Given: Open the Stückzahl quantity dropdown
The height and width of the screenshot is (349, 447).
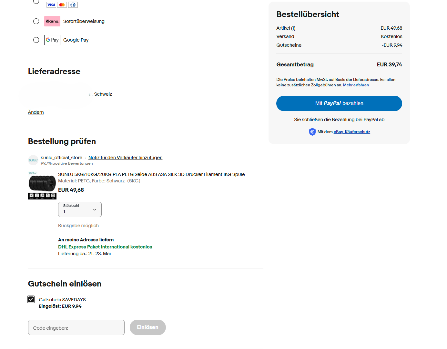Looking at the screenshot, I should click(x=80, y=209).
